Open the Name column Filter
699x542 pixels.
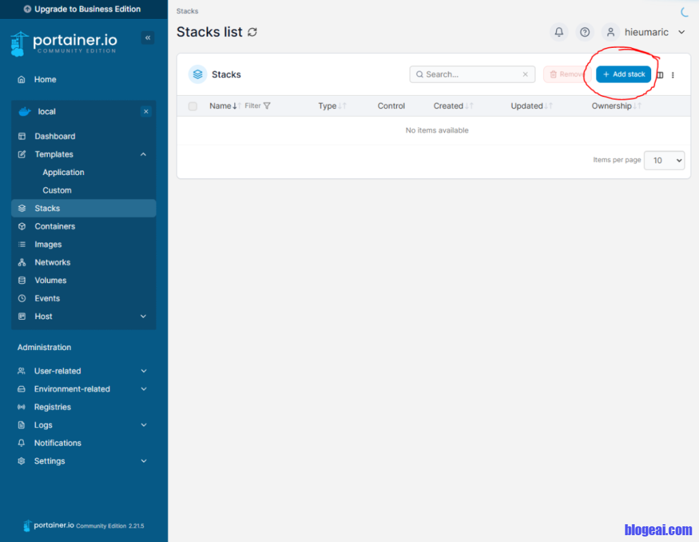[x=258, y=106]
